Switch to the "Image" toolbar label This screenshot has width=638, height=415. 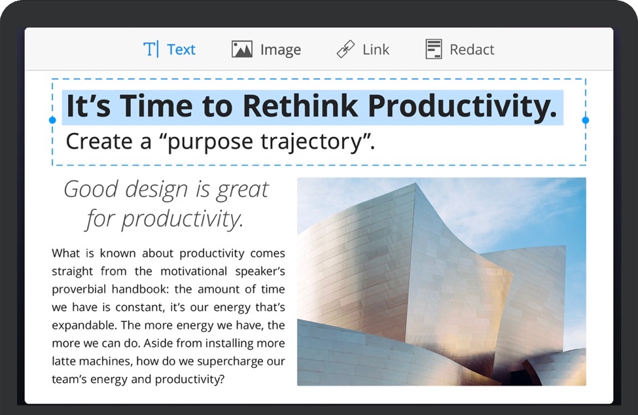pyautogui.click(x=281, y=50)
